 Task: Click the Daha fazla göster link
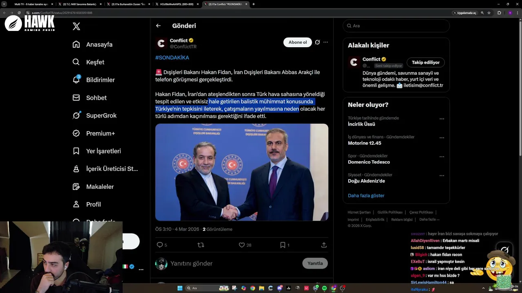coord(366,196)
